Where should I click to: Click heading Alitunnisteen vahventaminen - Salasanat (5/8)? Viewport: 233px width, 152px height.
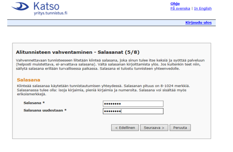78,52
